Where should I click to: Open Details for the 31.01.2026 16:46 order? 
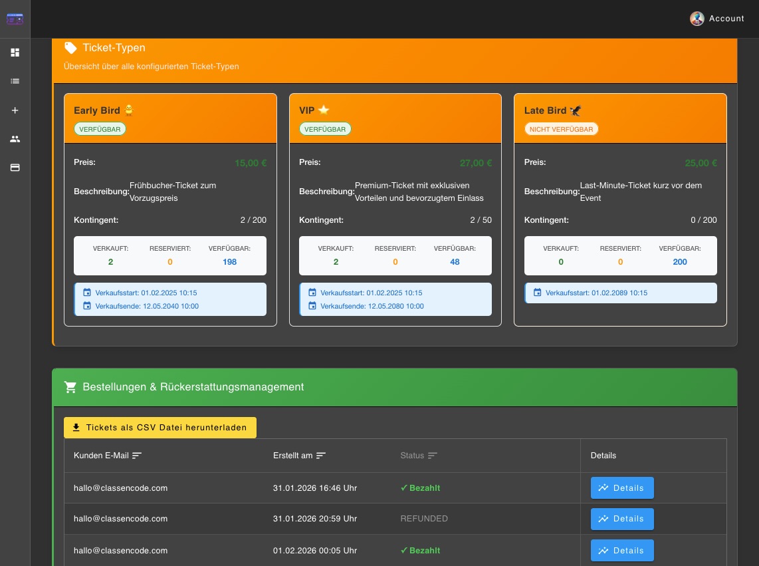point(621,488)
